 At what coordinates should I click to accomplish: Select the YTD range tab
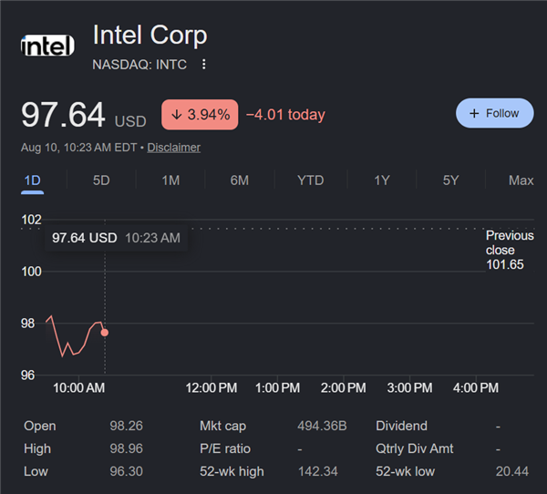[311, 180]
